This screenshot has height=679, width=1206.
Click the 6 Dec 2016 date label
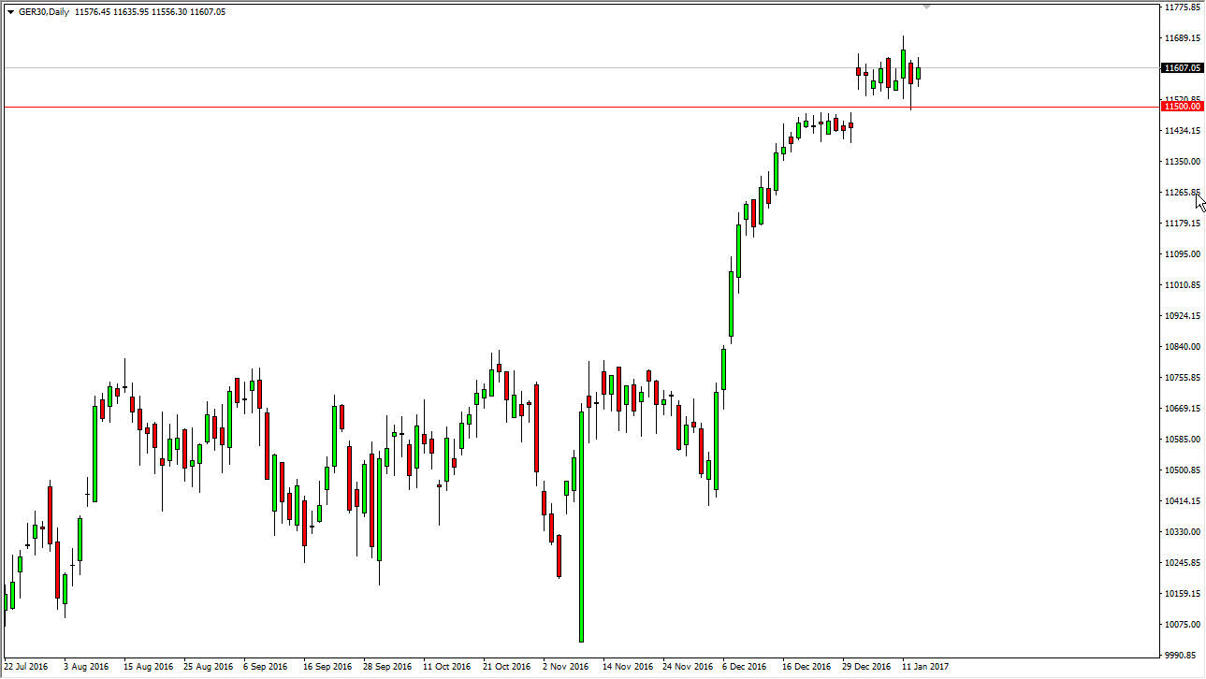(746, 667)
